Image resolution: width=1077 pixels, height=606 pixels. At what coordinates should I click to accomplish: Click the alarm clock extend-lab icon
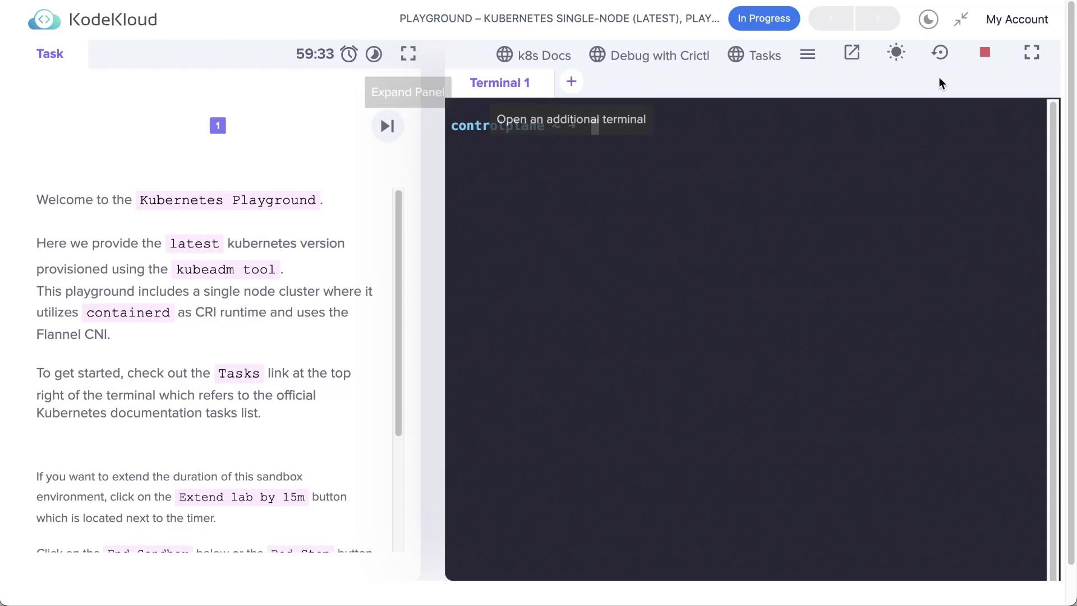[x=349, y=54]
